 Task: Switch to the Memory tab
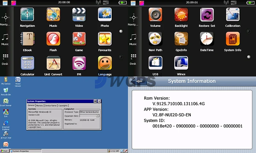point(40,106)
